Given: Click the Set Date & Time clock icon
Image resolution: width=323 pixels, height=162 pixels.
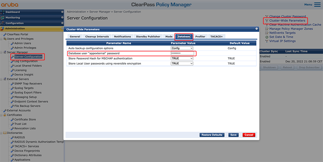Looking at the screenshot, I should 267,37.
